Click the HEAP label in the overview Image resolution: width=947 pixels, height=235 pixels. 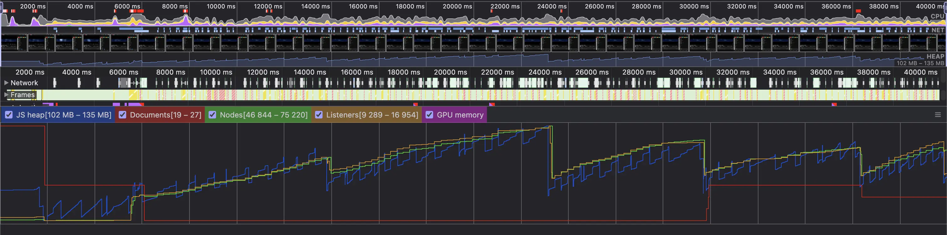tap(935, 57)
